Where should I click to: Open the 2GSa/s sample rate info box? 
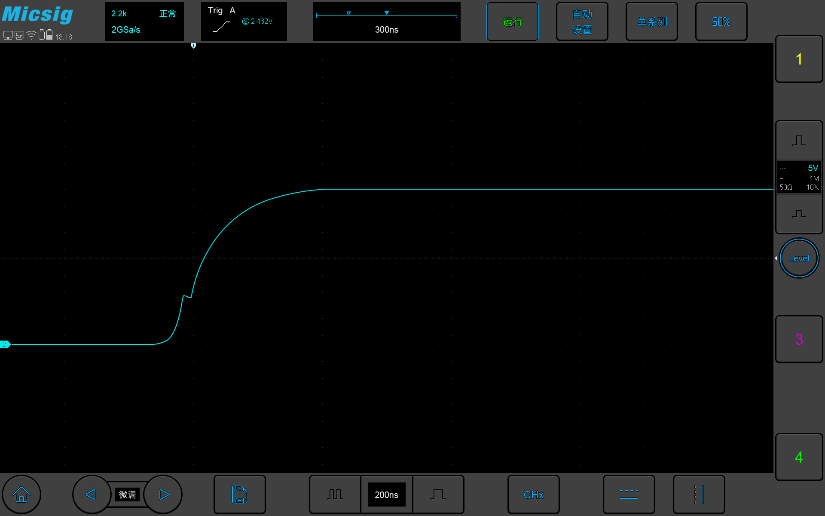(x=144, y=21)
